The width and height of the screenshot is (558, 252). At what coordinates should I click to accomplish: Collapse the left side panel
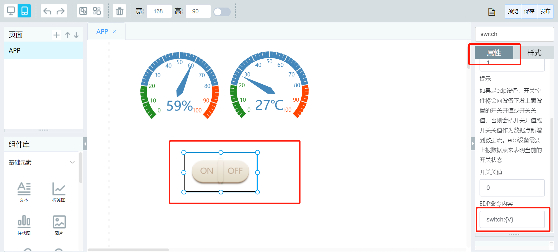[x=85, y=144]
